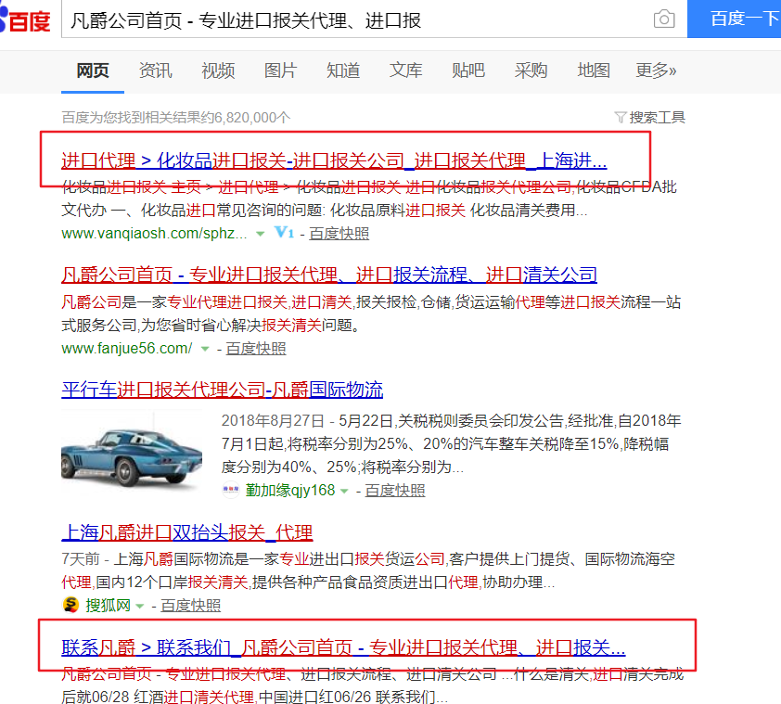This screenshot has height=704, width=781.
Task: Click the 百度一下 search button
Action: pos(735,19)
